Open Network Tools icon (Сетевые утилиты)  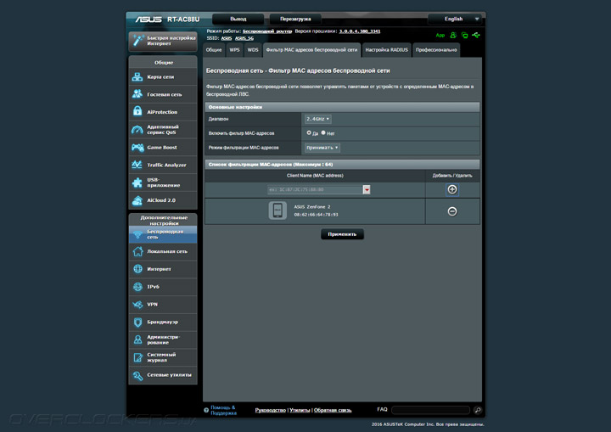(x=137, y=375)
